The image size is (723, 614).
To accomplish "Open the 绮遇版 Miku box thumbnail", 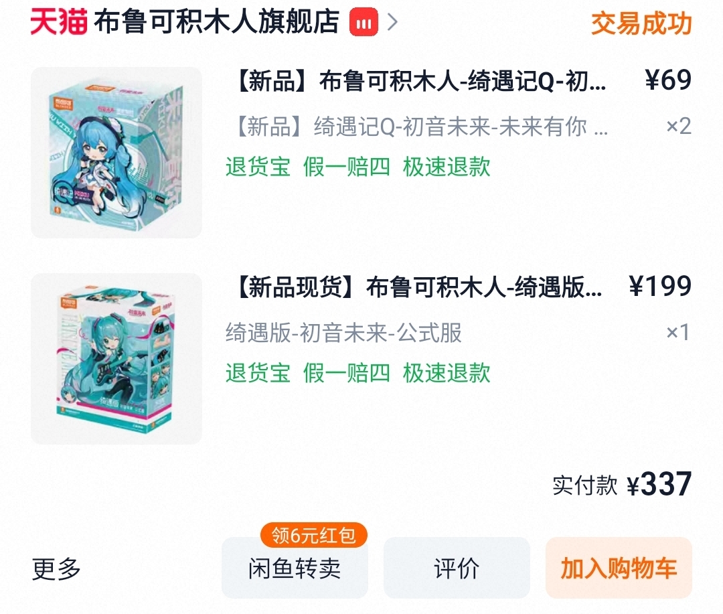I will coord(116,359).
